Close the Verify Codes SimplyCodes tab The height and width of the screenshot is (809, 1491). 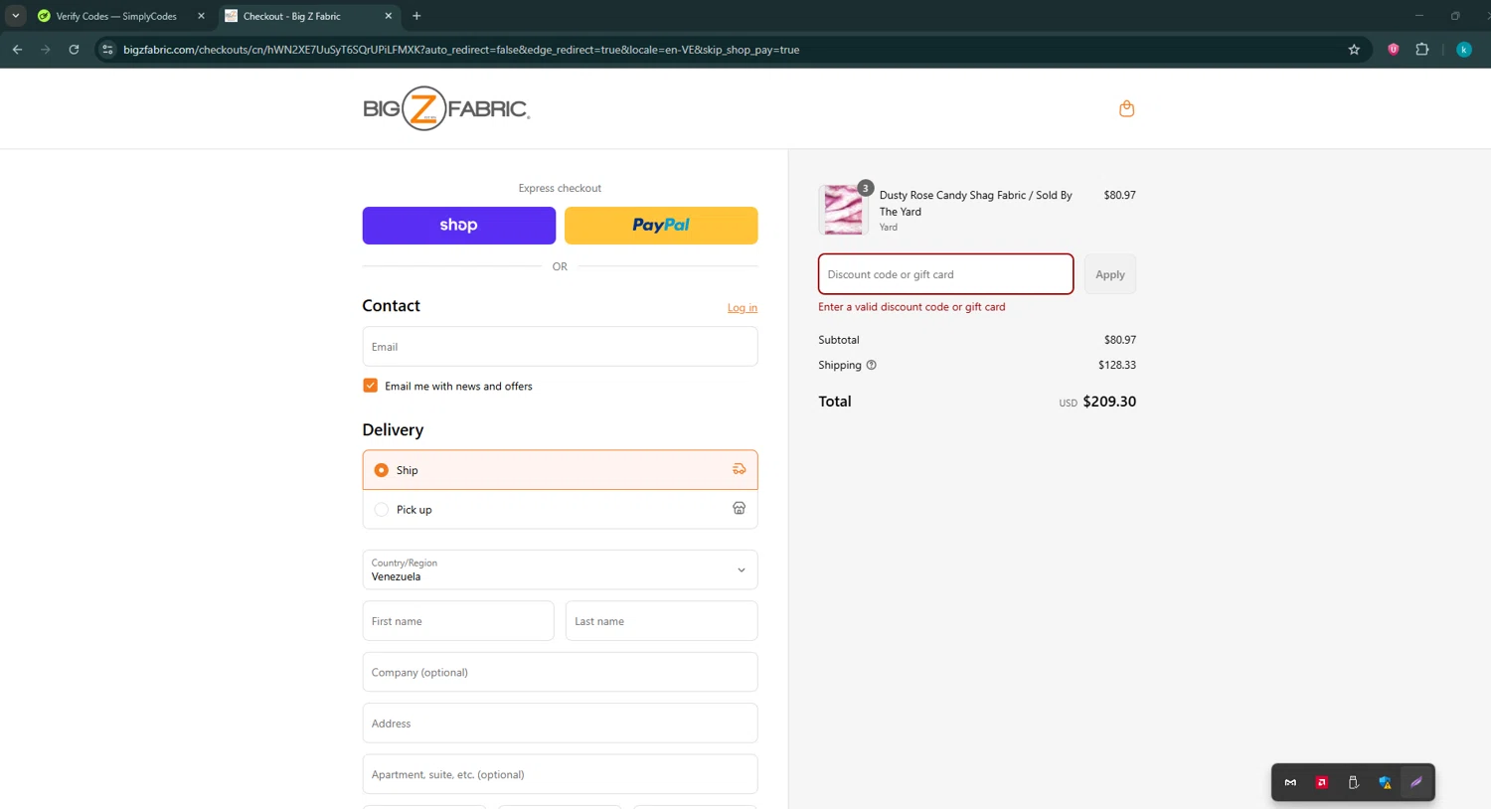(201, 16)
